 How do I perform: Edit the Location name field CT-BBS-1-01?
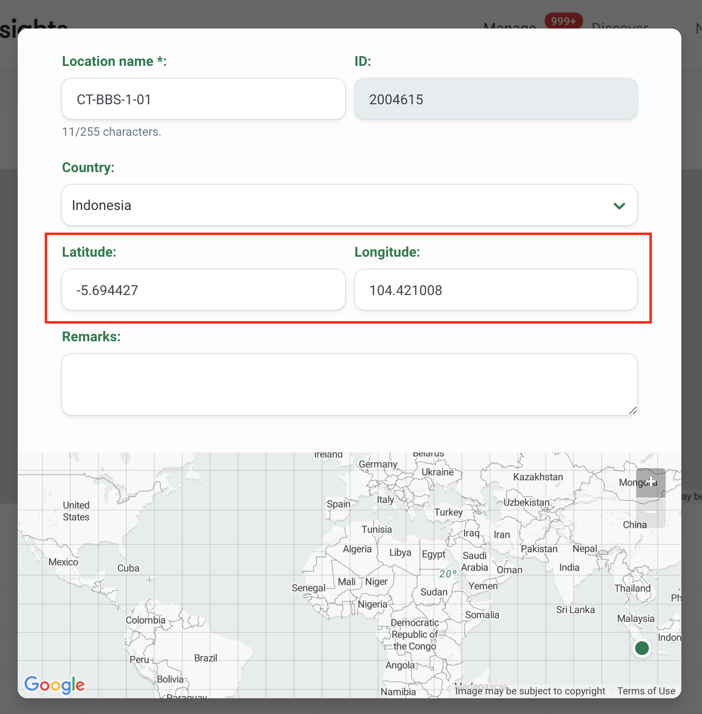204,99
